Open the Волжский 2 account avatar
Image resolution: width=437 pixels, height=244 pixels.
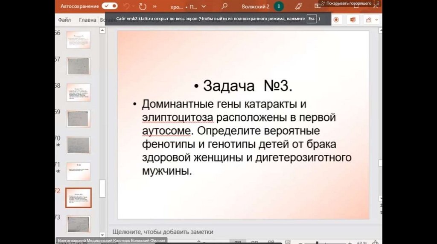278,6
